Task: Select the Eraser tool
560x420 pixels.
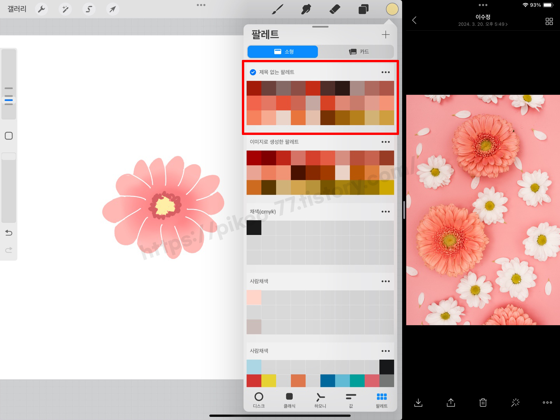Action: pyautogui.click(x=335, y=9)
